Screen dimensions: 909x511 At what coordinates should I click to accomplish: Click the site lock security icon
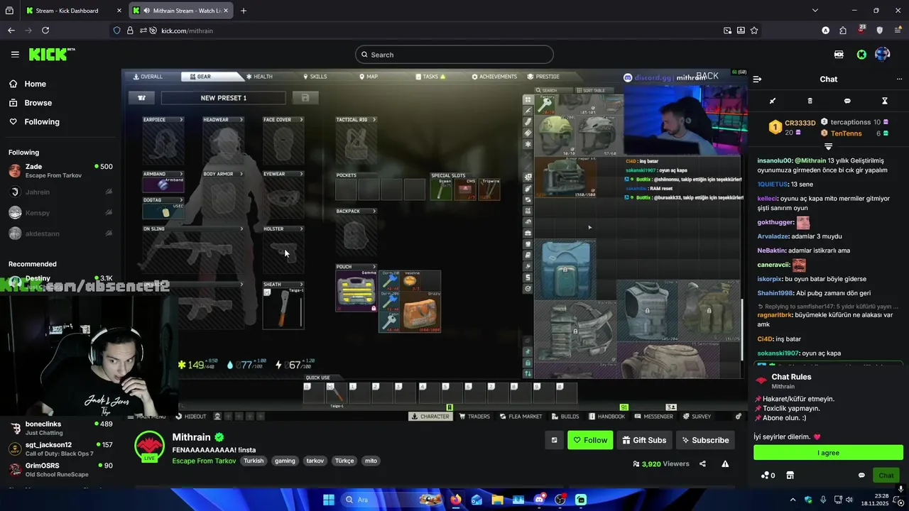click(x=130, y=31)
